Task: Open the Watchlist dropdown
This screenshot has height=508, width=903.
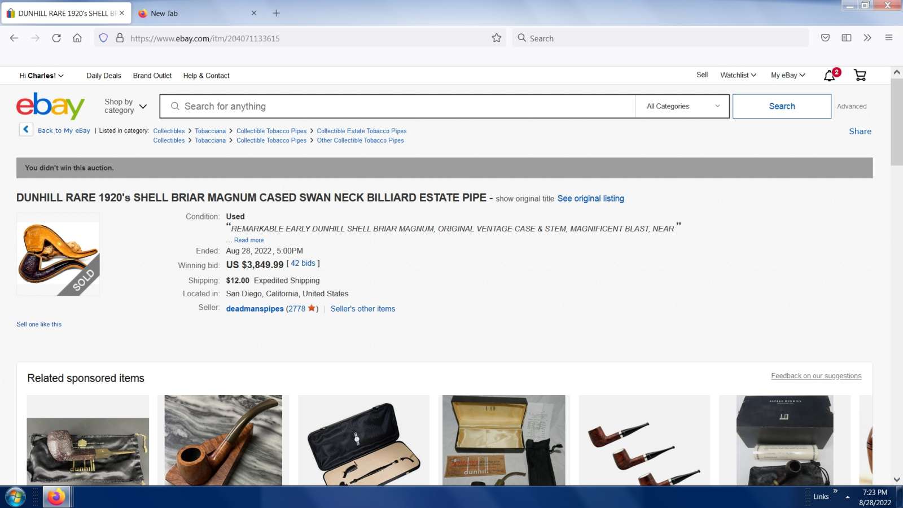Action: (x=738, y=75)
